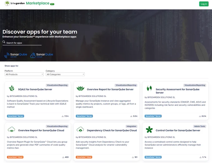
Task: Click Overview Report Cloud icon
Action: click(x=12, y=129)
